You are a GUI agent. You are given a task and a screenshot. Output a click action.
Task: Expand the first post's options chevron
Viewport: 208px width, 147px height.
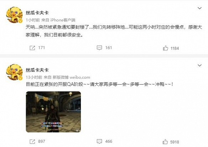200,8
